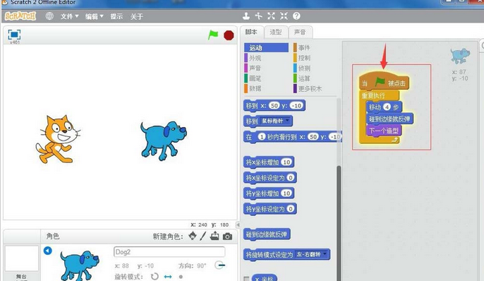Switch to the 声音 tab
This screenshot has height=281, width=484.
[300, 32]
